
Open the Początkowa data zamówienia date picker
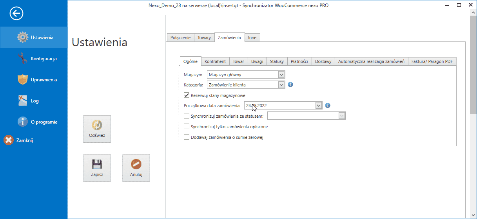click(x=319, y=105)
